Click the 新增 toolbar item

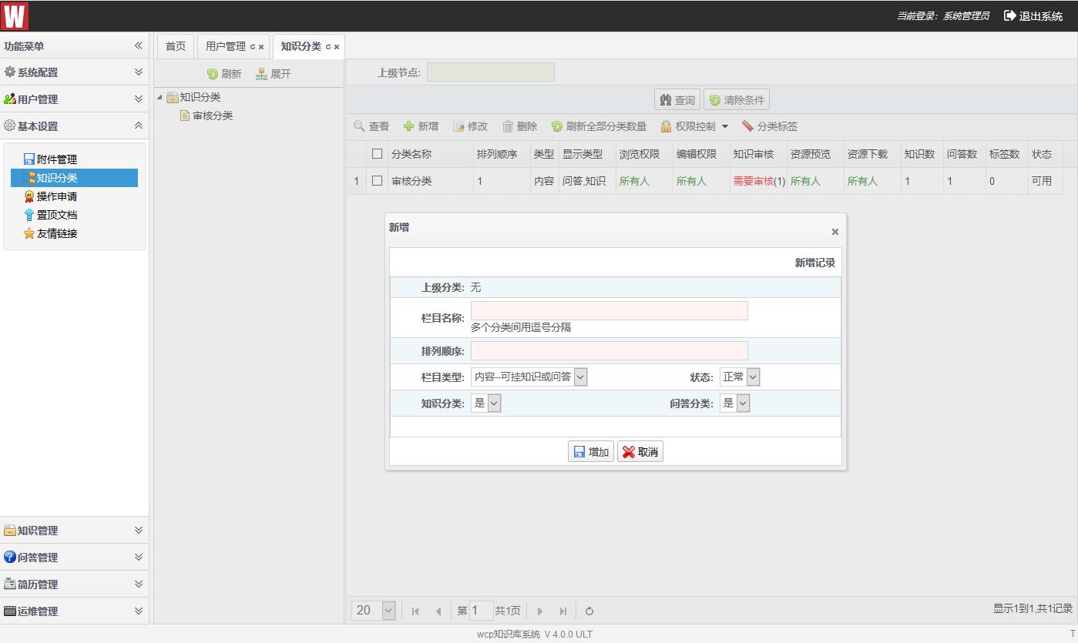click(x=421, y=126)
